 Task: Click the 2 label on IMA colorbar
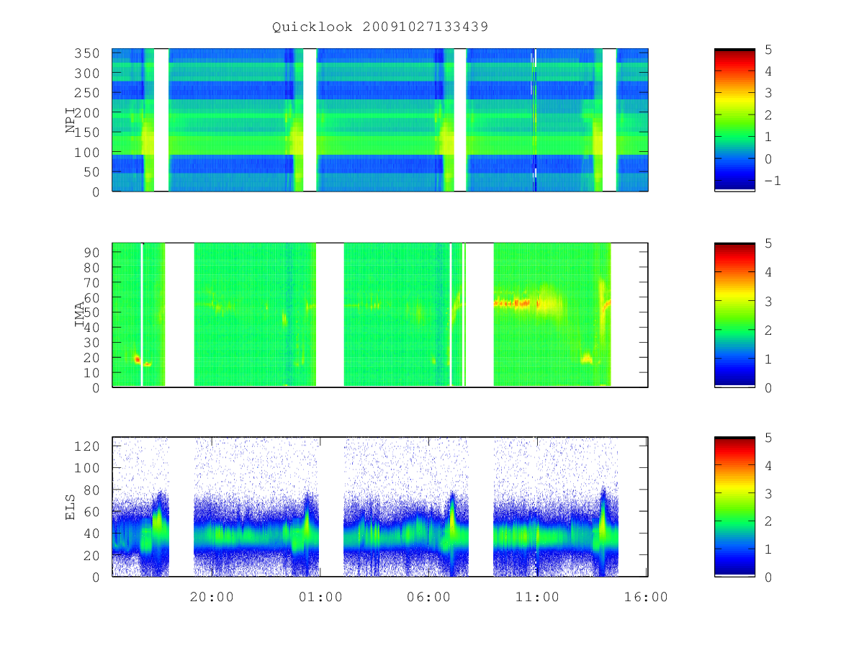tap(768, 330)
